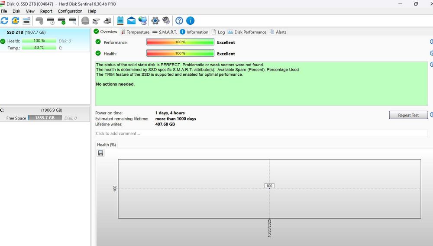
Task: Click the Repeat Test button
Action: [408, 115]
